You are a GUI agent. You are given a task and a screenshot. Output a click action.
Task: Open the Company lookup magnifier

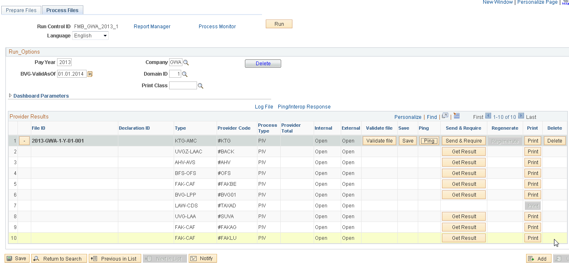[186, 62]
